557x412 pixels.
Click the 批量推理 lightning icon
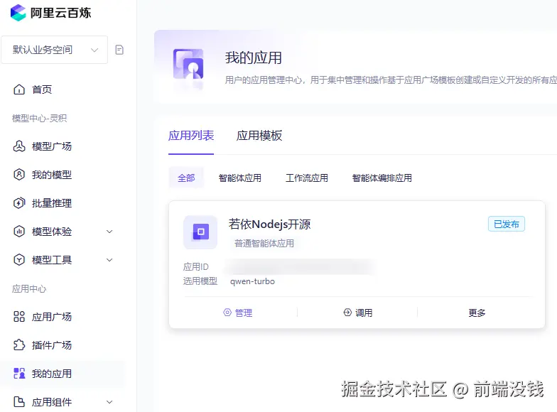19,203
